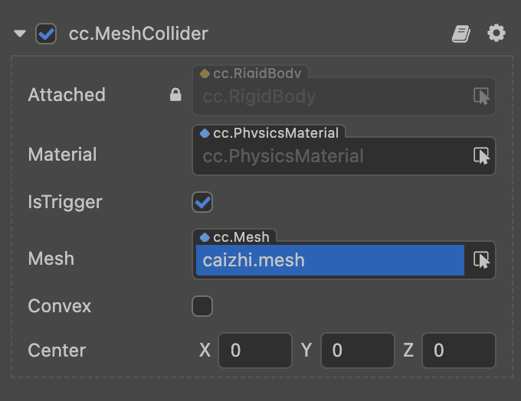Click the picker icon in Material field
The width and height of the screenshot is (521, 401).
(481, 156)
